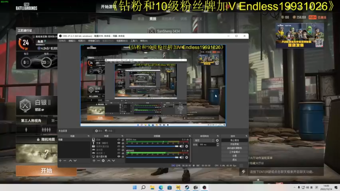Open File Explorer from the taskbar
This screenshot has height=191, width=340.
[152, 187]
